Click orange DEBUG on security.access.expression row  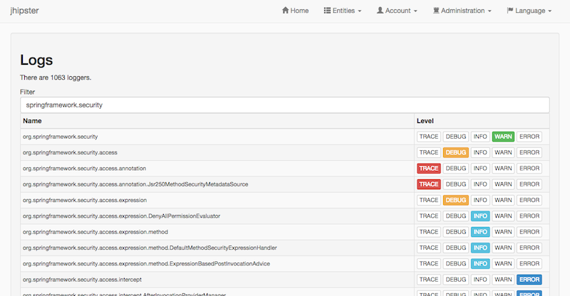coord(455,200)
